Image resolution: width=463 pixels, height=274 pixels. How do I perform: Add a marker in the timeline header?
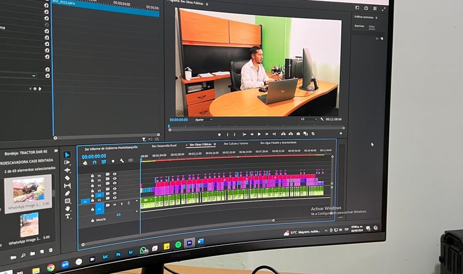tap(113, 161)
